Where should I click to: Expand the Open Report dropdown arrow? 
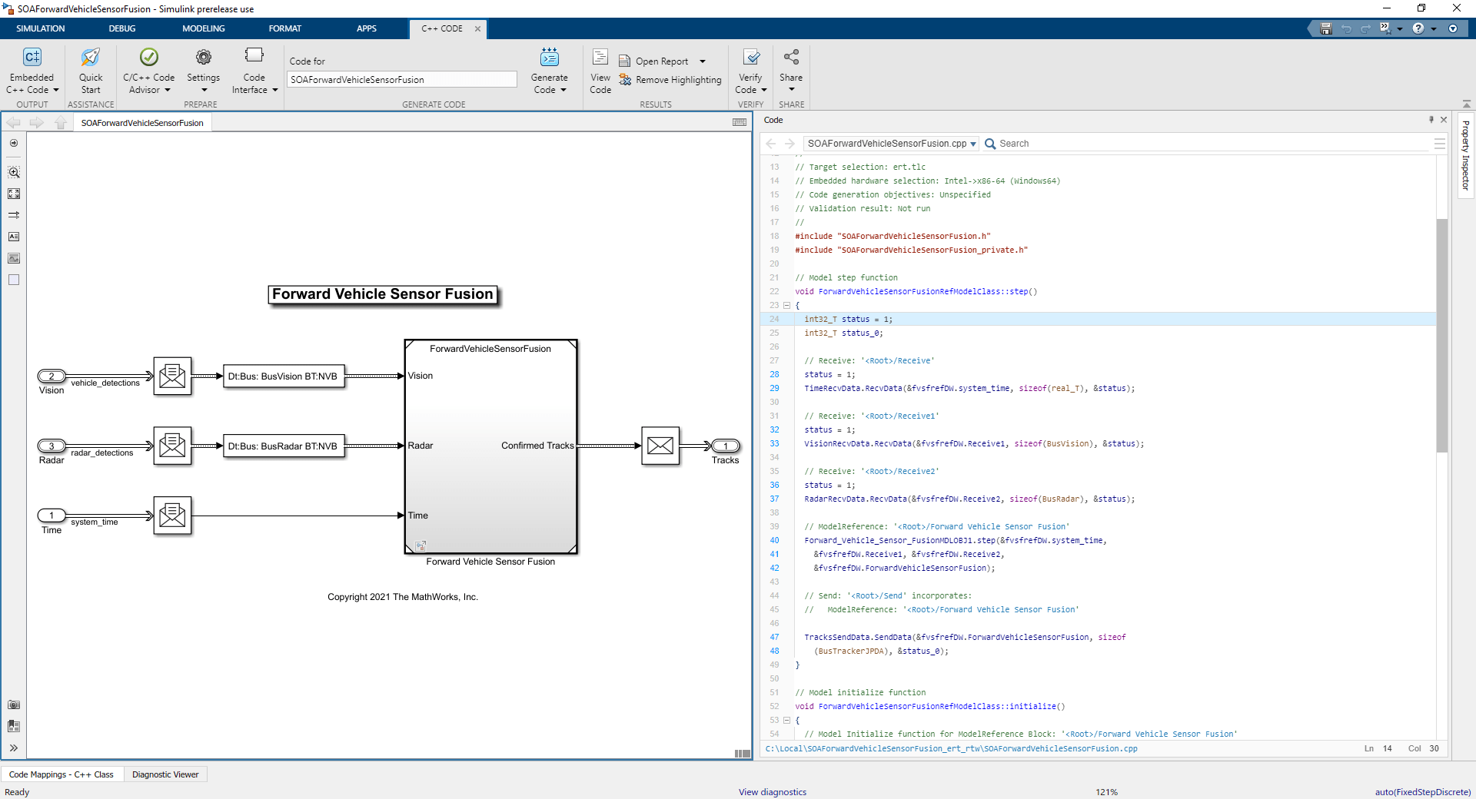tap(702, 61)
